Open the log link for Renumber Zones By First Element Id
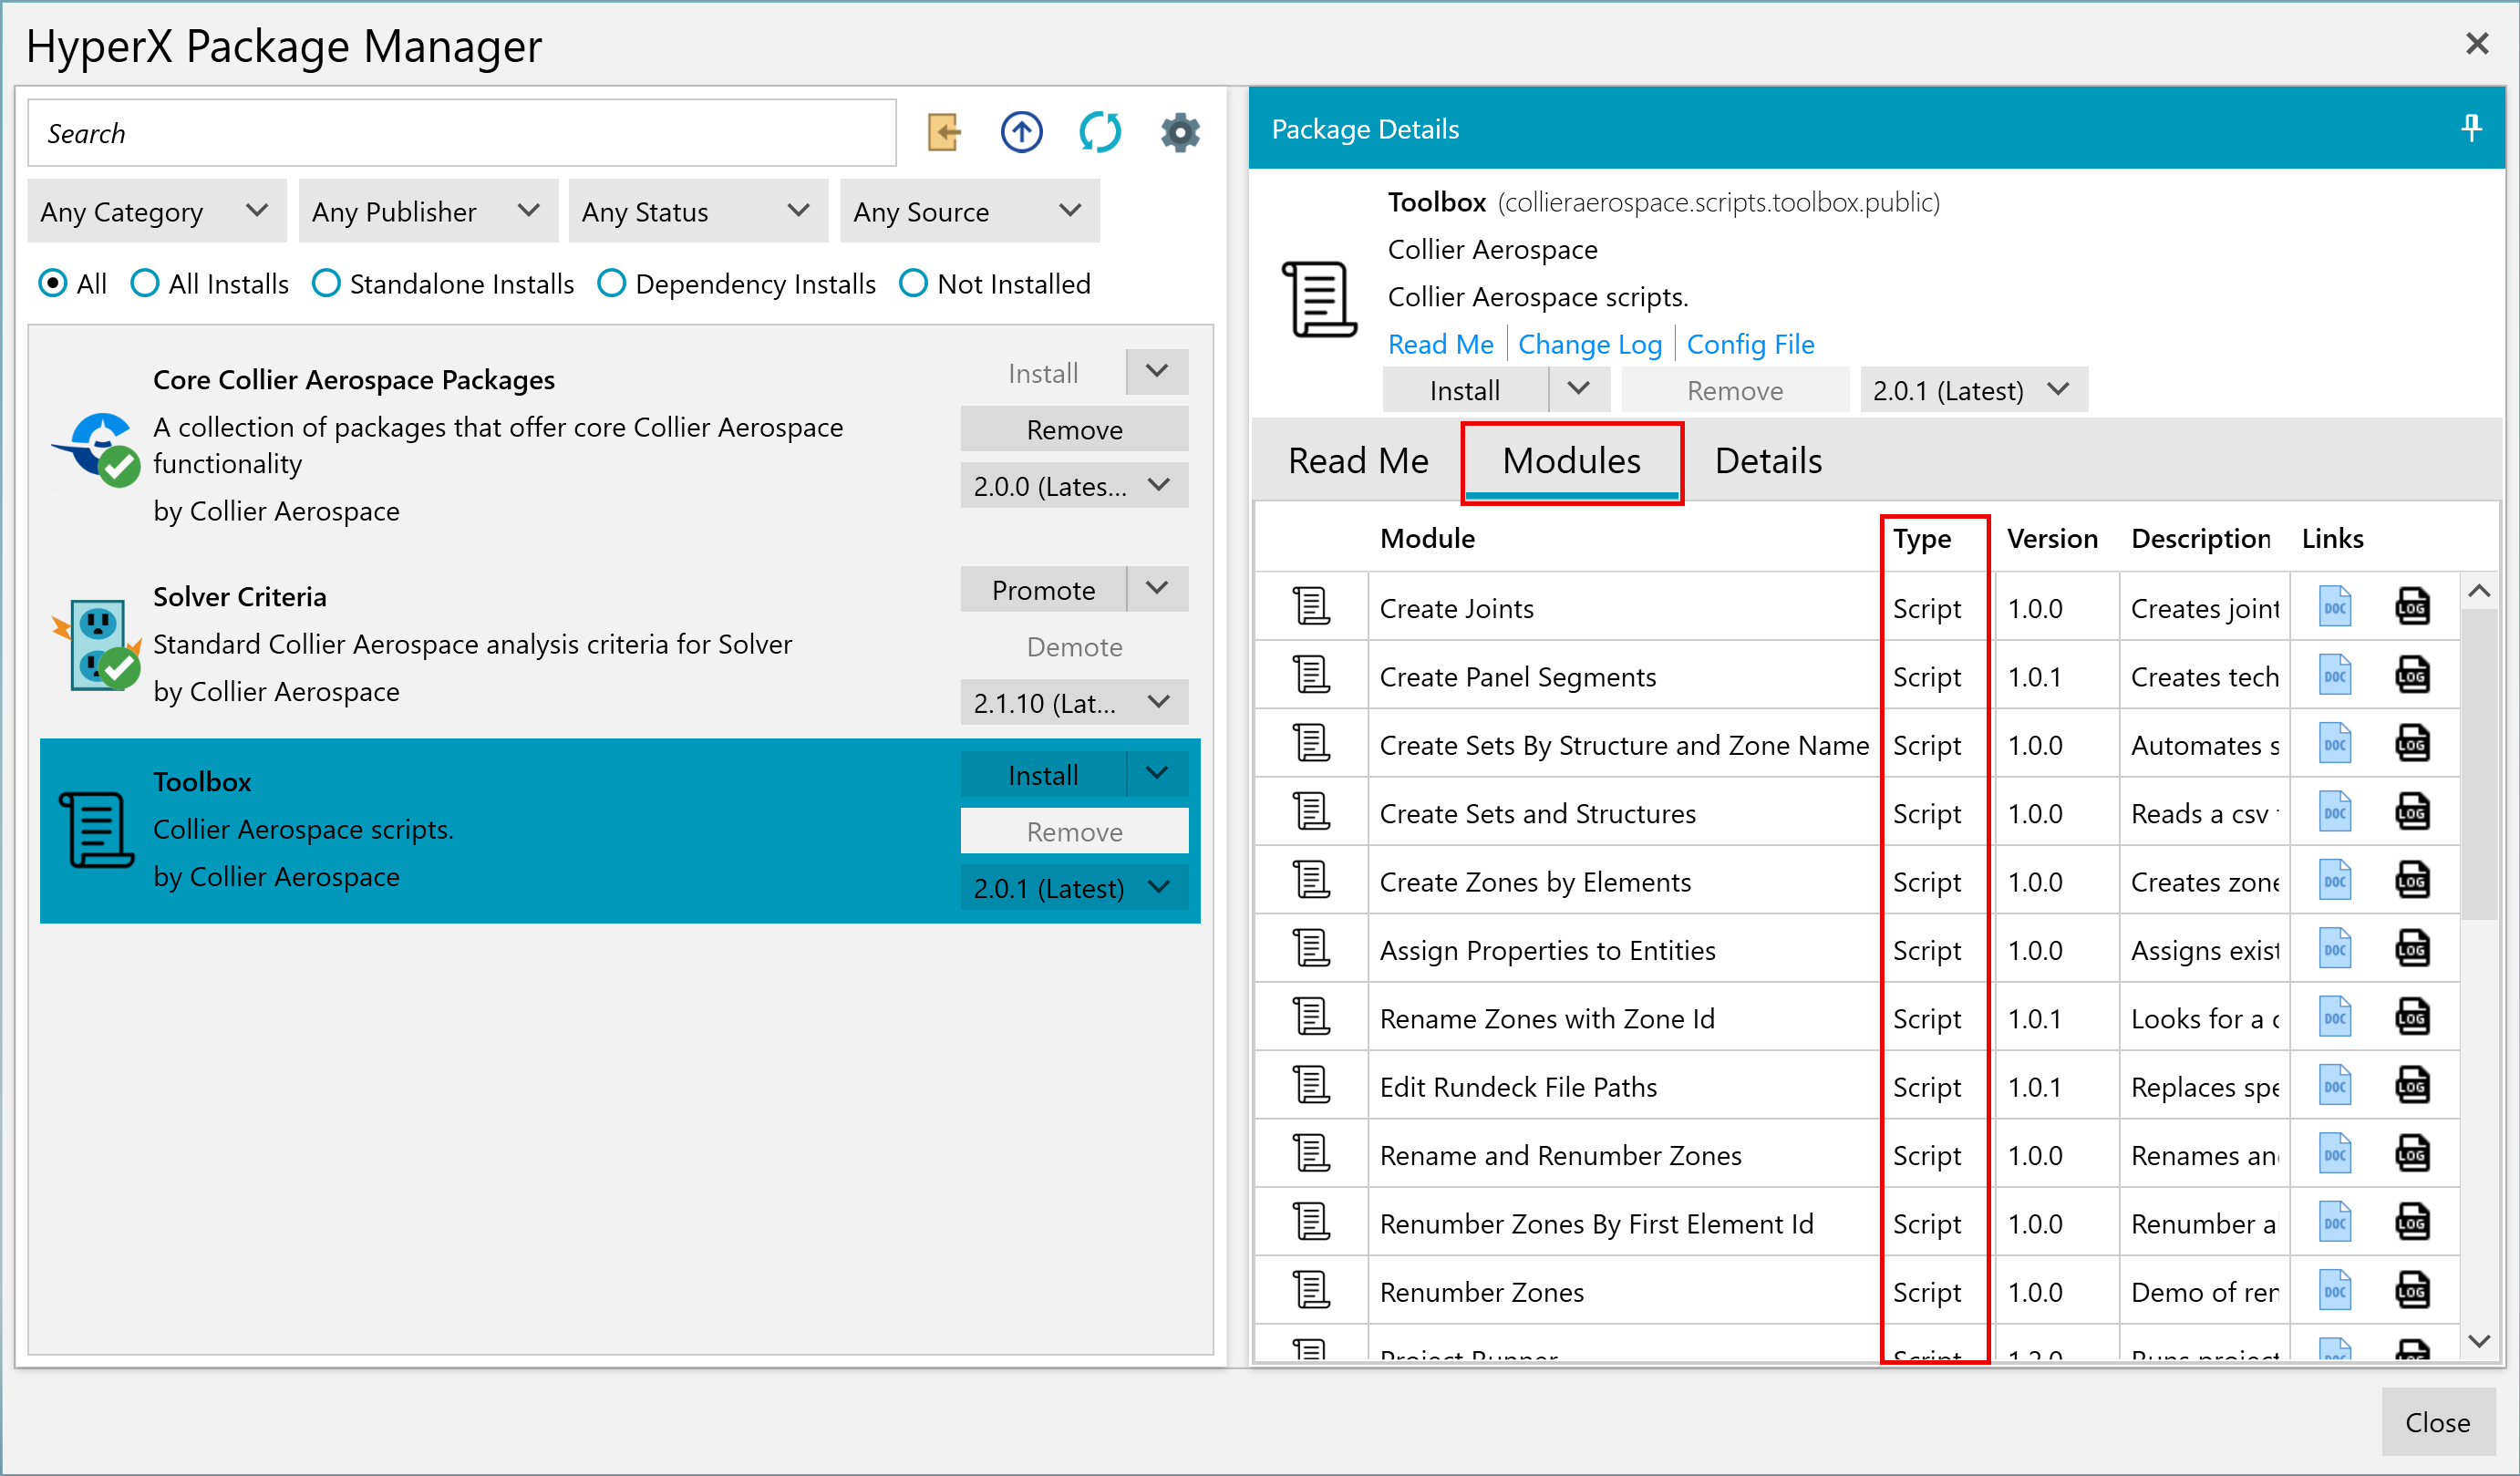This screenshot has width=2520, height=1476. 2412,1223
